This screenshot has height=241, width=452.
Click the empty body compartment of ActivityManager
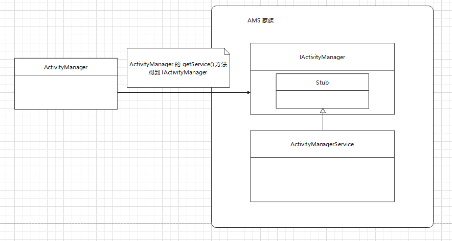click(x=66, y=92)
